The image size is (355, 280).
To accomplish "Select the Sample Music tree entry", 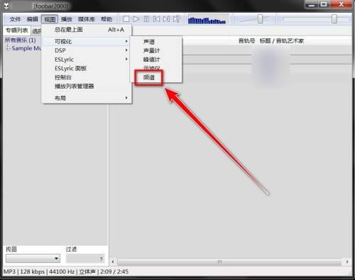I will 26,48.
